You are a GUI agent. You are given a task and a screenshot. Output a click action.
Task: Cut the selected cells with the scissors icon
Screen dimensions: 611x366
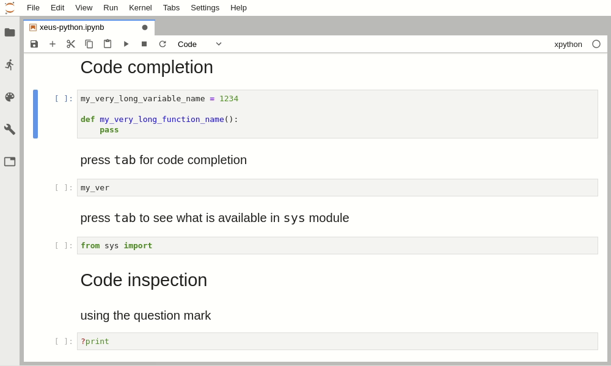[71, 44]
